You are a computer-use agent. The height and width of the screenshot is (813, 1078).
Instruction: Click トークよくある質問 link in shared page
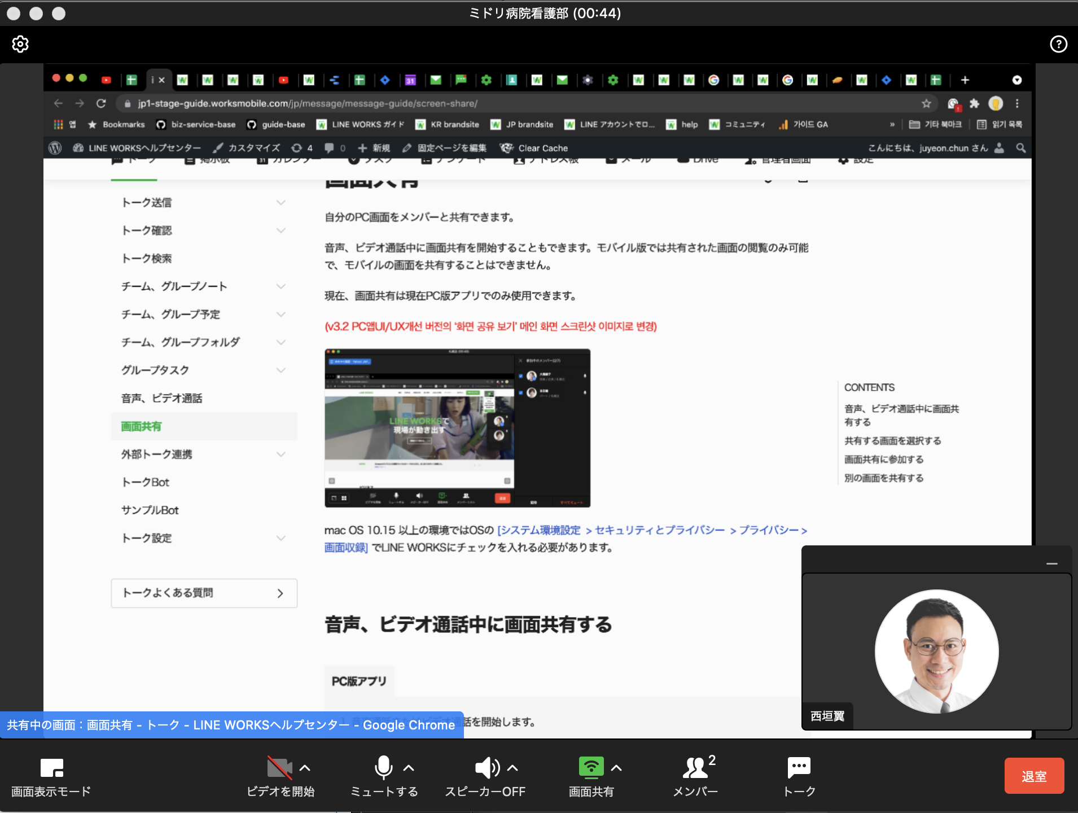click(204, 593)
